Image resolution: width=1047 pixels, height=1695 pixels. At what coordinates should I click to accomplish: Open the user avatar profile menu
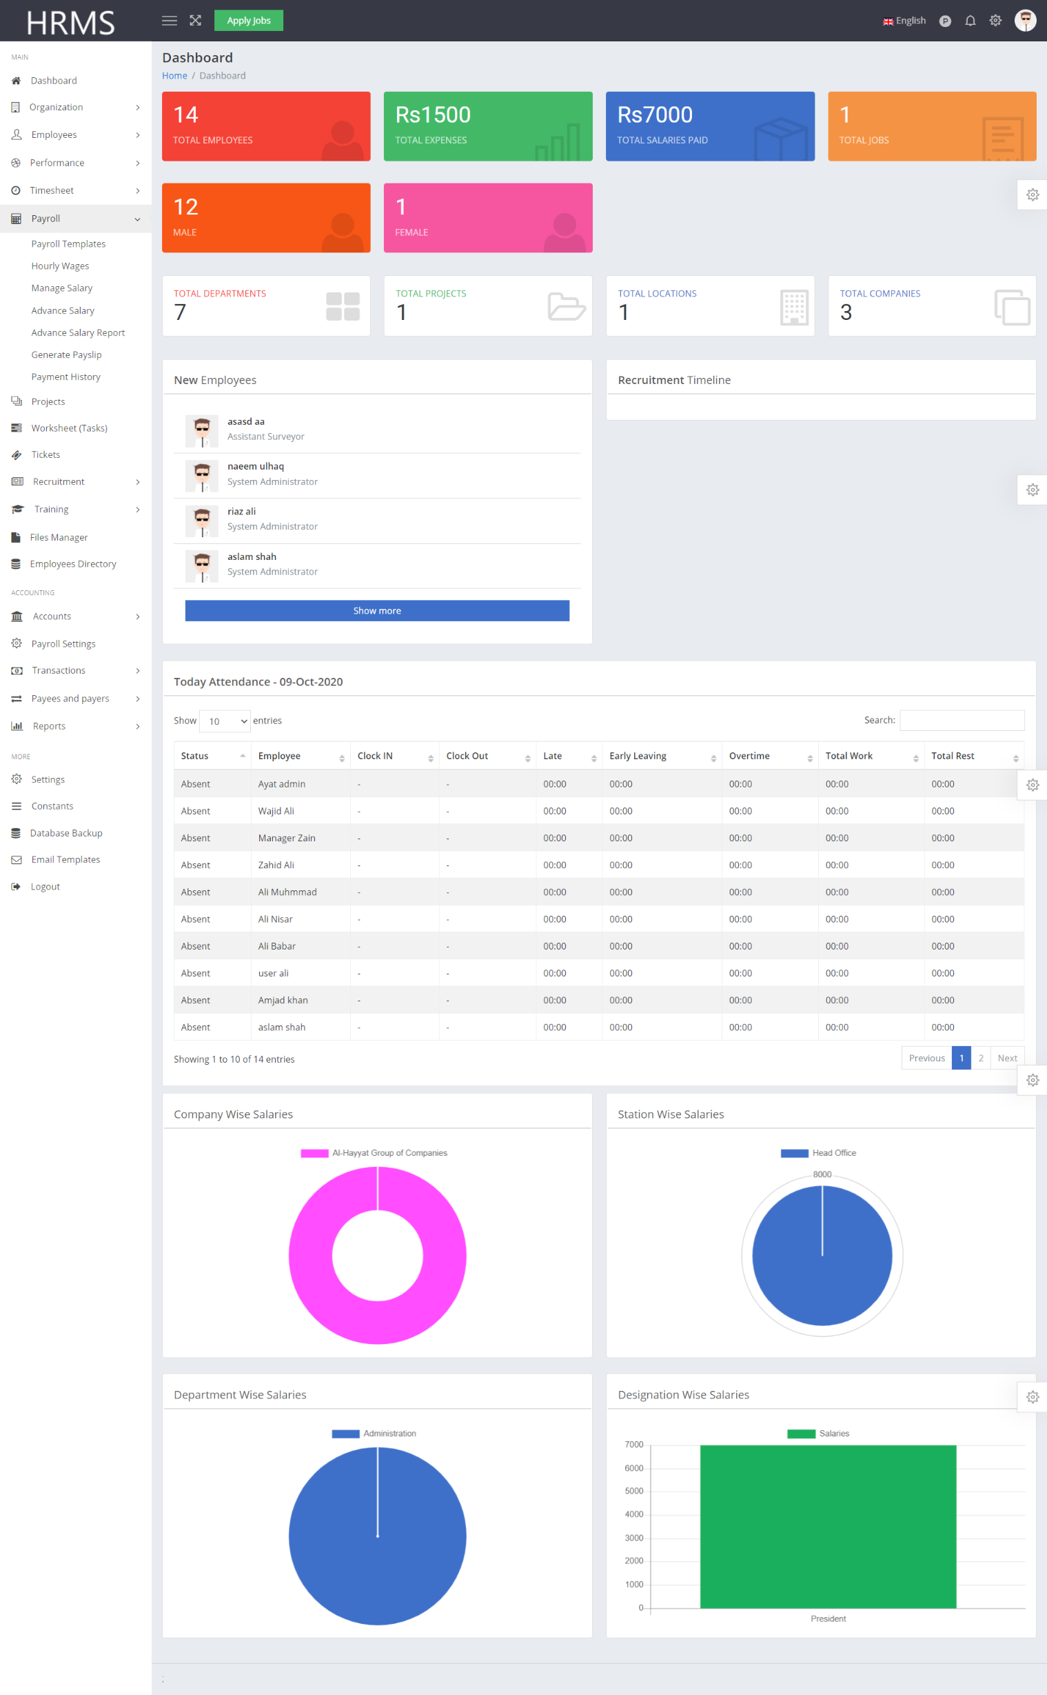click(x=1025, y=21)
